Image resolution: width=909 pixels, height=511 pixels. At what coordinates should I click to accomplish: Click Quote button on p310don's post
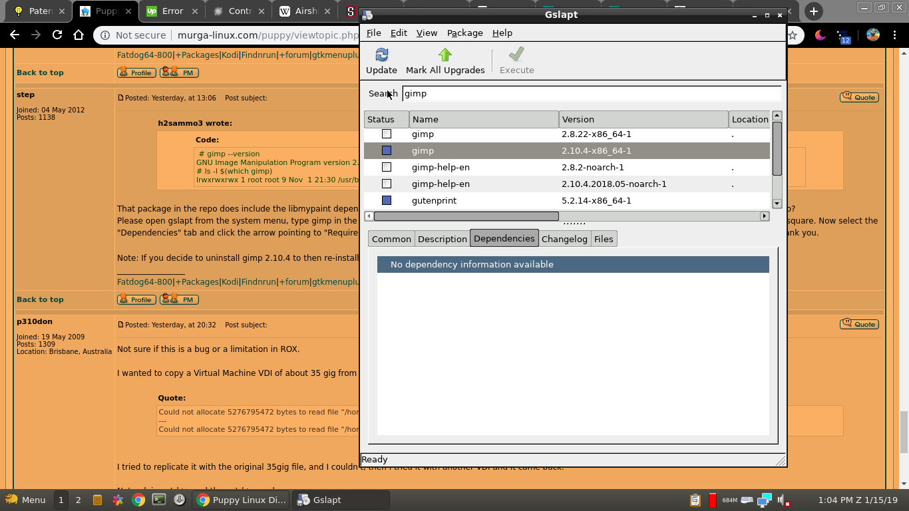click(x=859, y=324)
